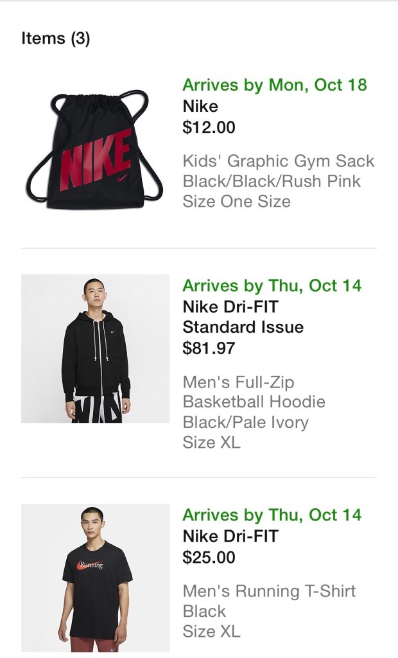Open the Kids' Graphic Gym Sack description
Viewport: 398px width, 658px height.
[x=279, y=161]
